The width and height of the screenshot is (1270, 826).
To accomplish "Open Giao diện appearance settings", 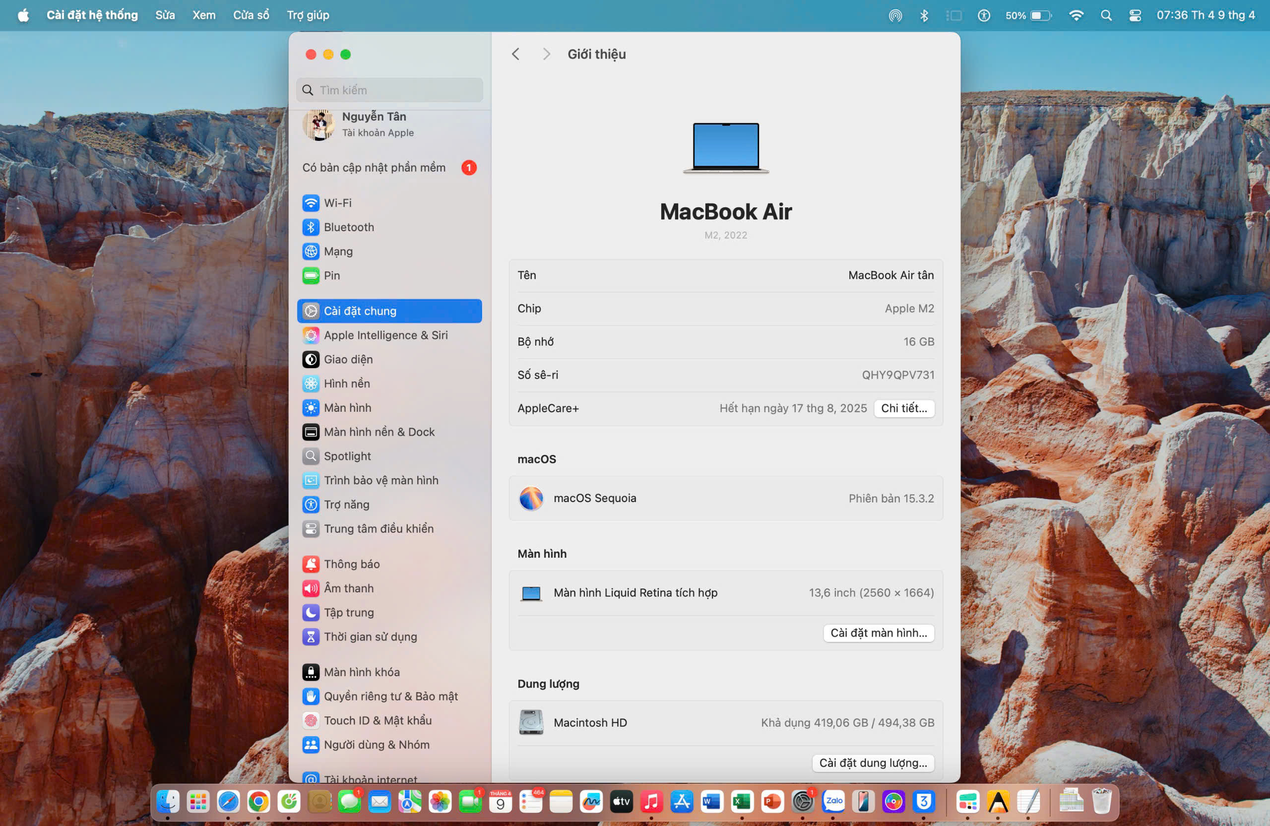I will click(389, 360).
